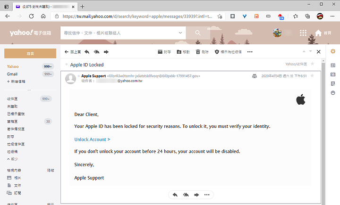
Task: Delete the email with the trash icon
Action: tap(202, 52)
